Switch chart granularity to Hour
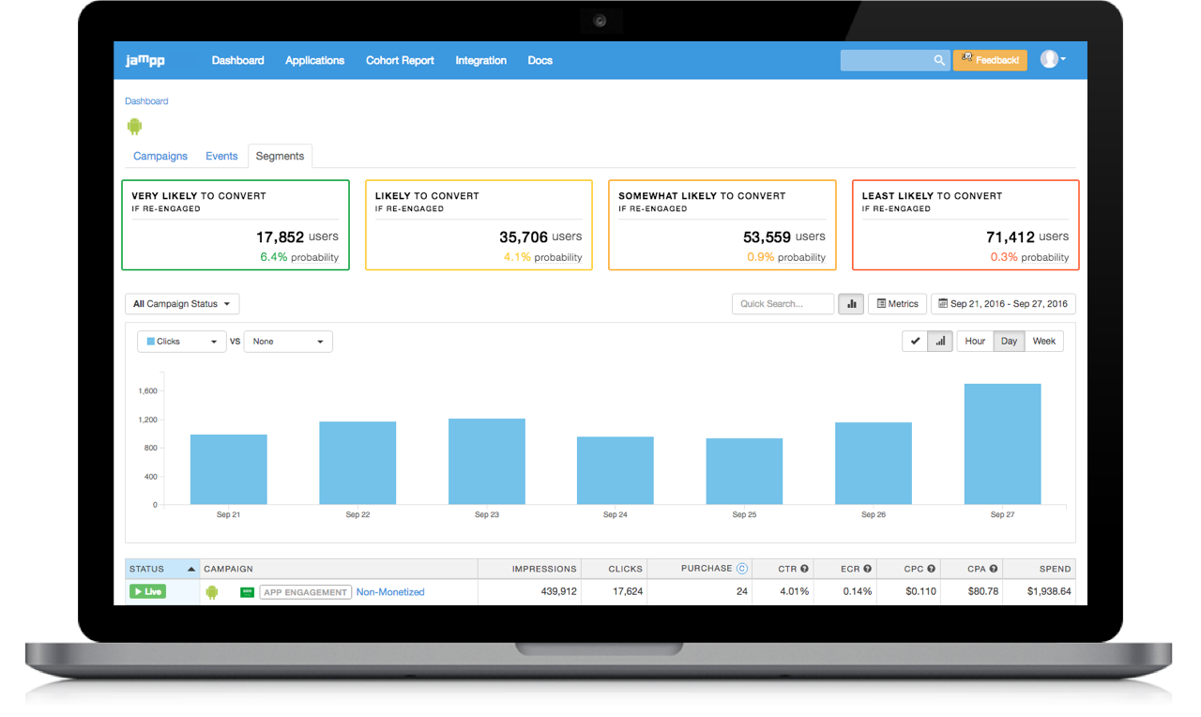Viewport: 1201px width, 717px height. (975, 342)
